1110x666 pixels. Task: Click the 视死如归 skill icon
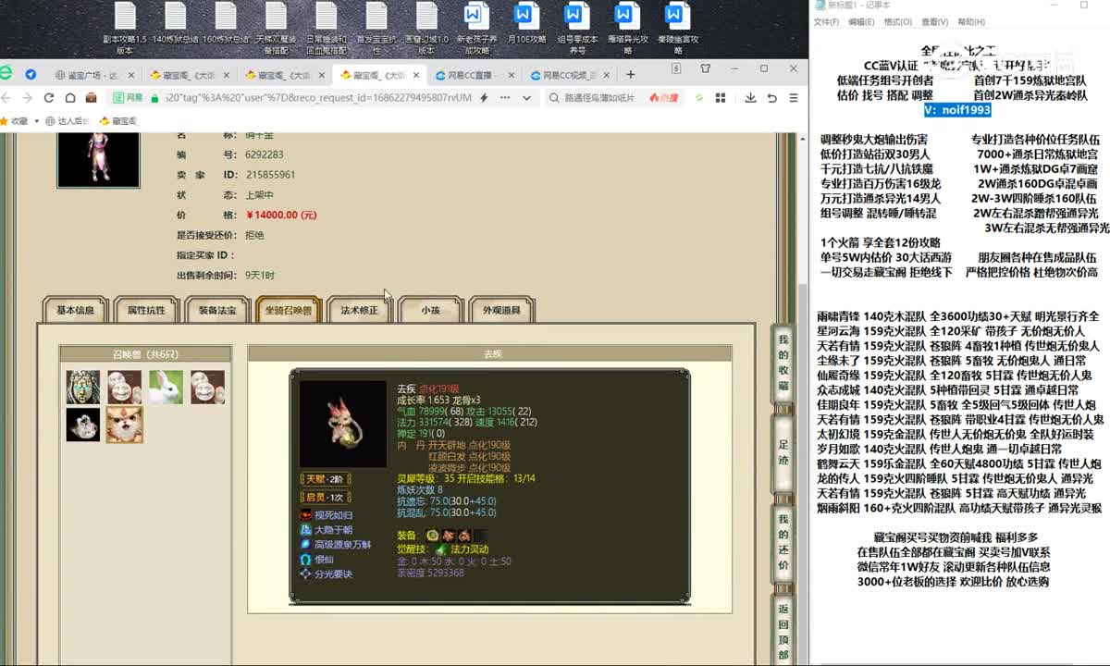[x=306, y=515]
